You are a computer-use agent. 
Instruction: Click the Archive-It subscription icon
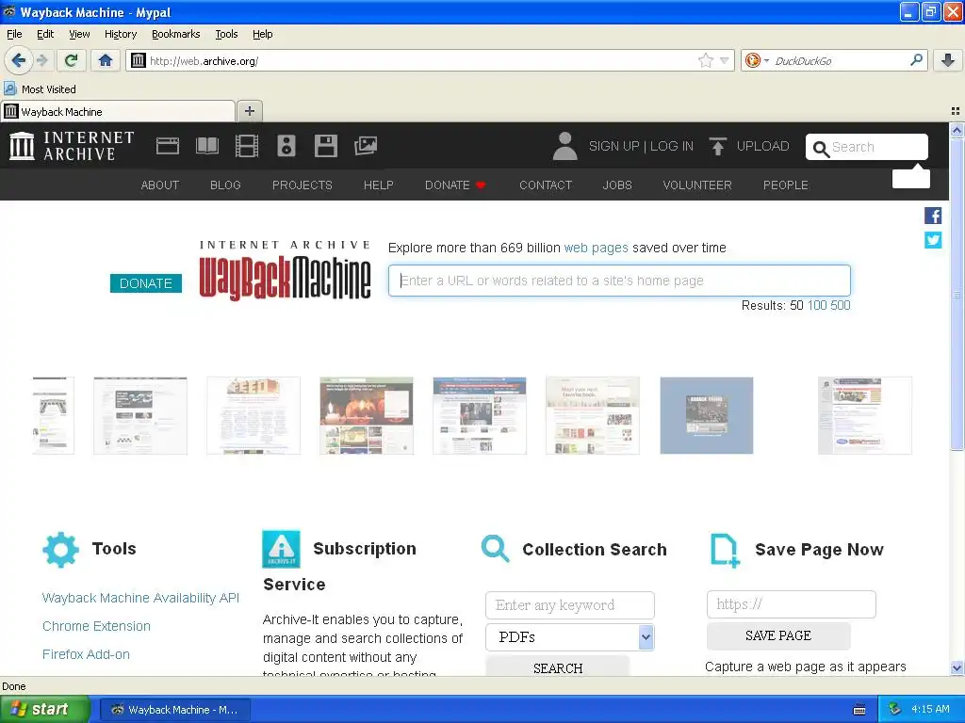tap(281, 549)
